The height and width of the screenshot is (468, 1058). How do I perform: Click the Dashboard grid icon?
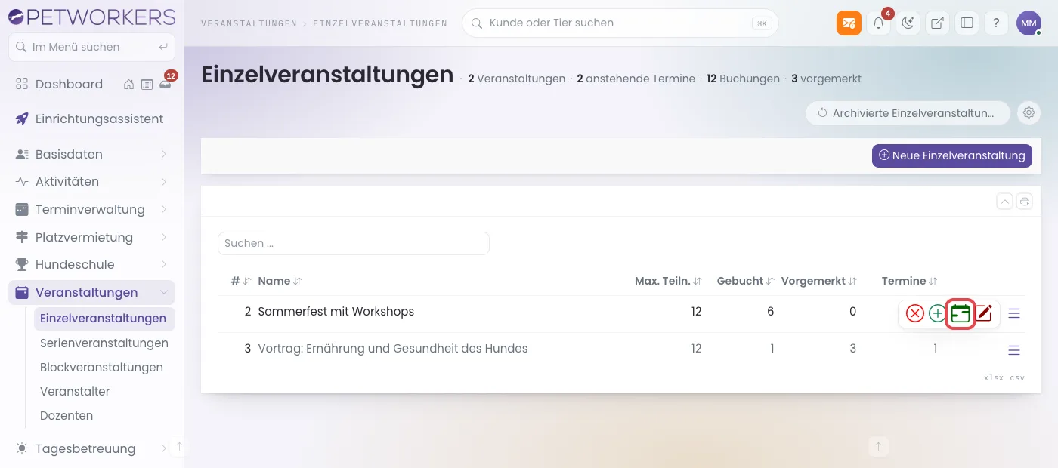click(x=22, y=84)
